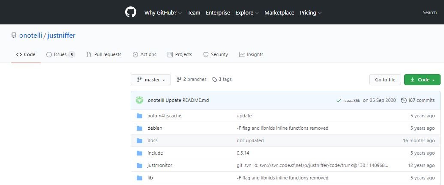Open the 'update' commit message link

(244, 116)
